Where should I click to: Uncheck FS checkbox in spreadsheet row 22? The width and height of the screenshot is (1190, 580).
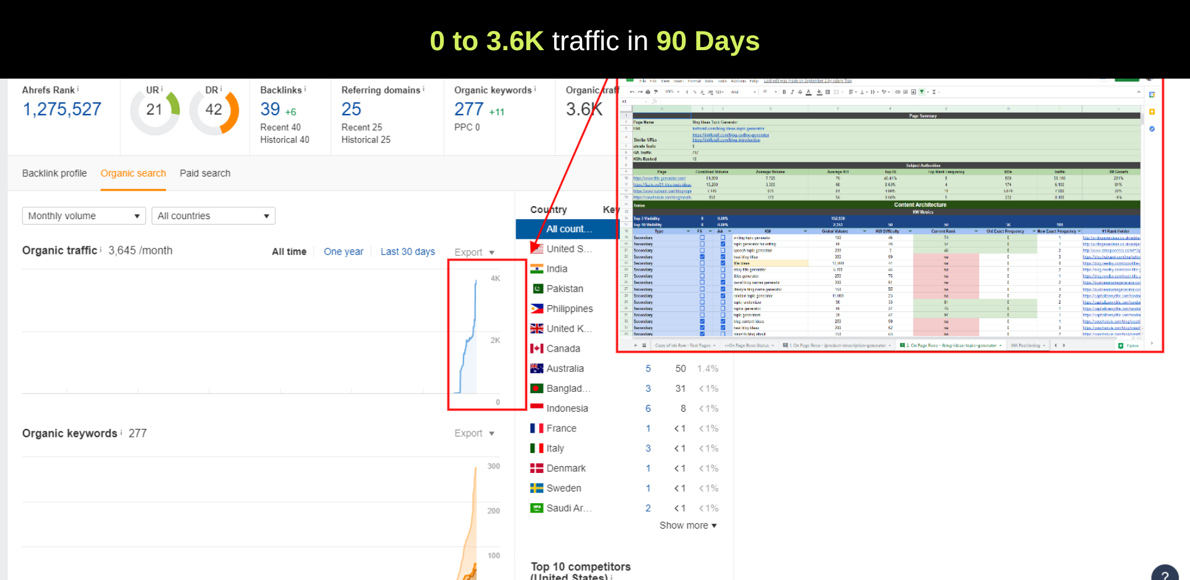coord(702,257)
